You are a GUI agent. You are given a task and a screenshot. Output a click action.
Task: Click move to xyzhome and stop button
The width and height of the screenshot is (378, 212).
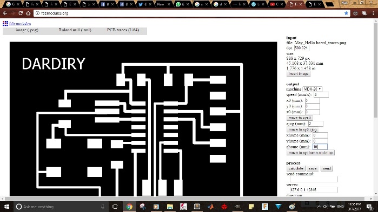(x=310, y=153)
